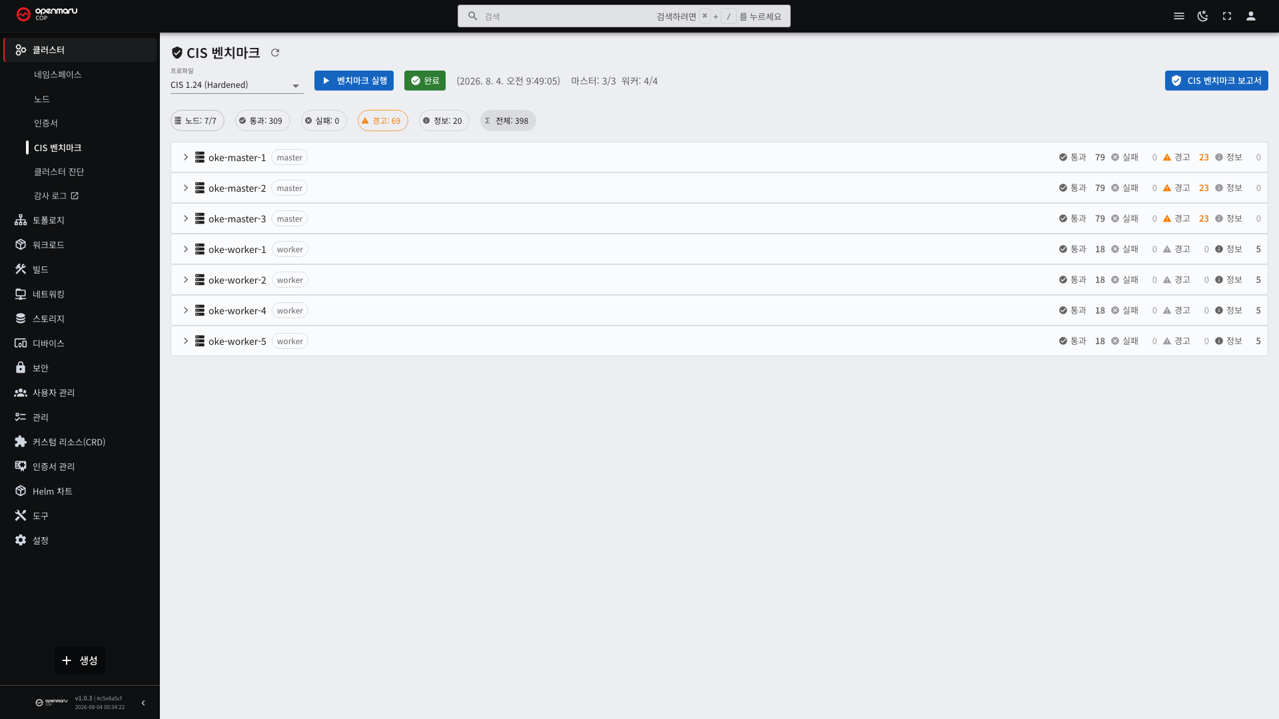Open 워크로드 in sidebar

coord(80,245)
